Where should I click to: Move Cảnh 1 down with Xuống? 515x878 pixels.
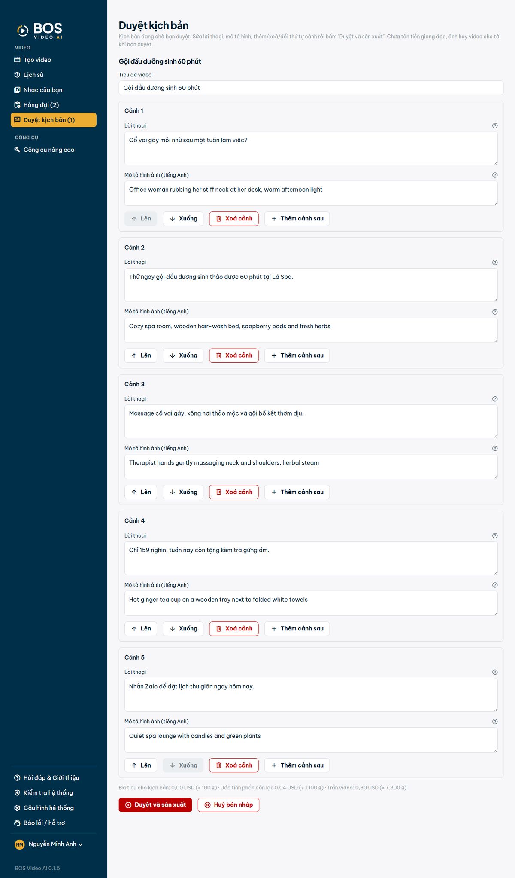pyautogui.click(x=183, y=219)
